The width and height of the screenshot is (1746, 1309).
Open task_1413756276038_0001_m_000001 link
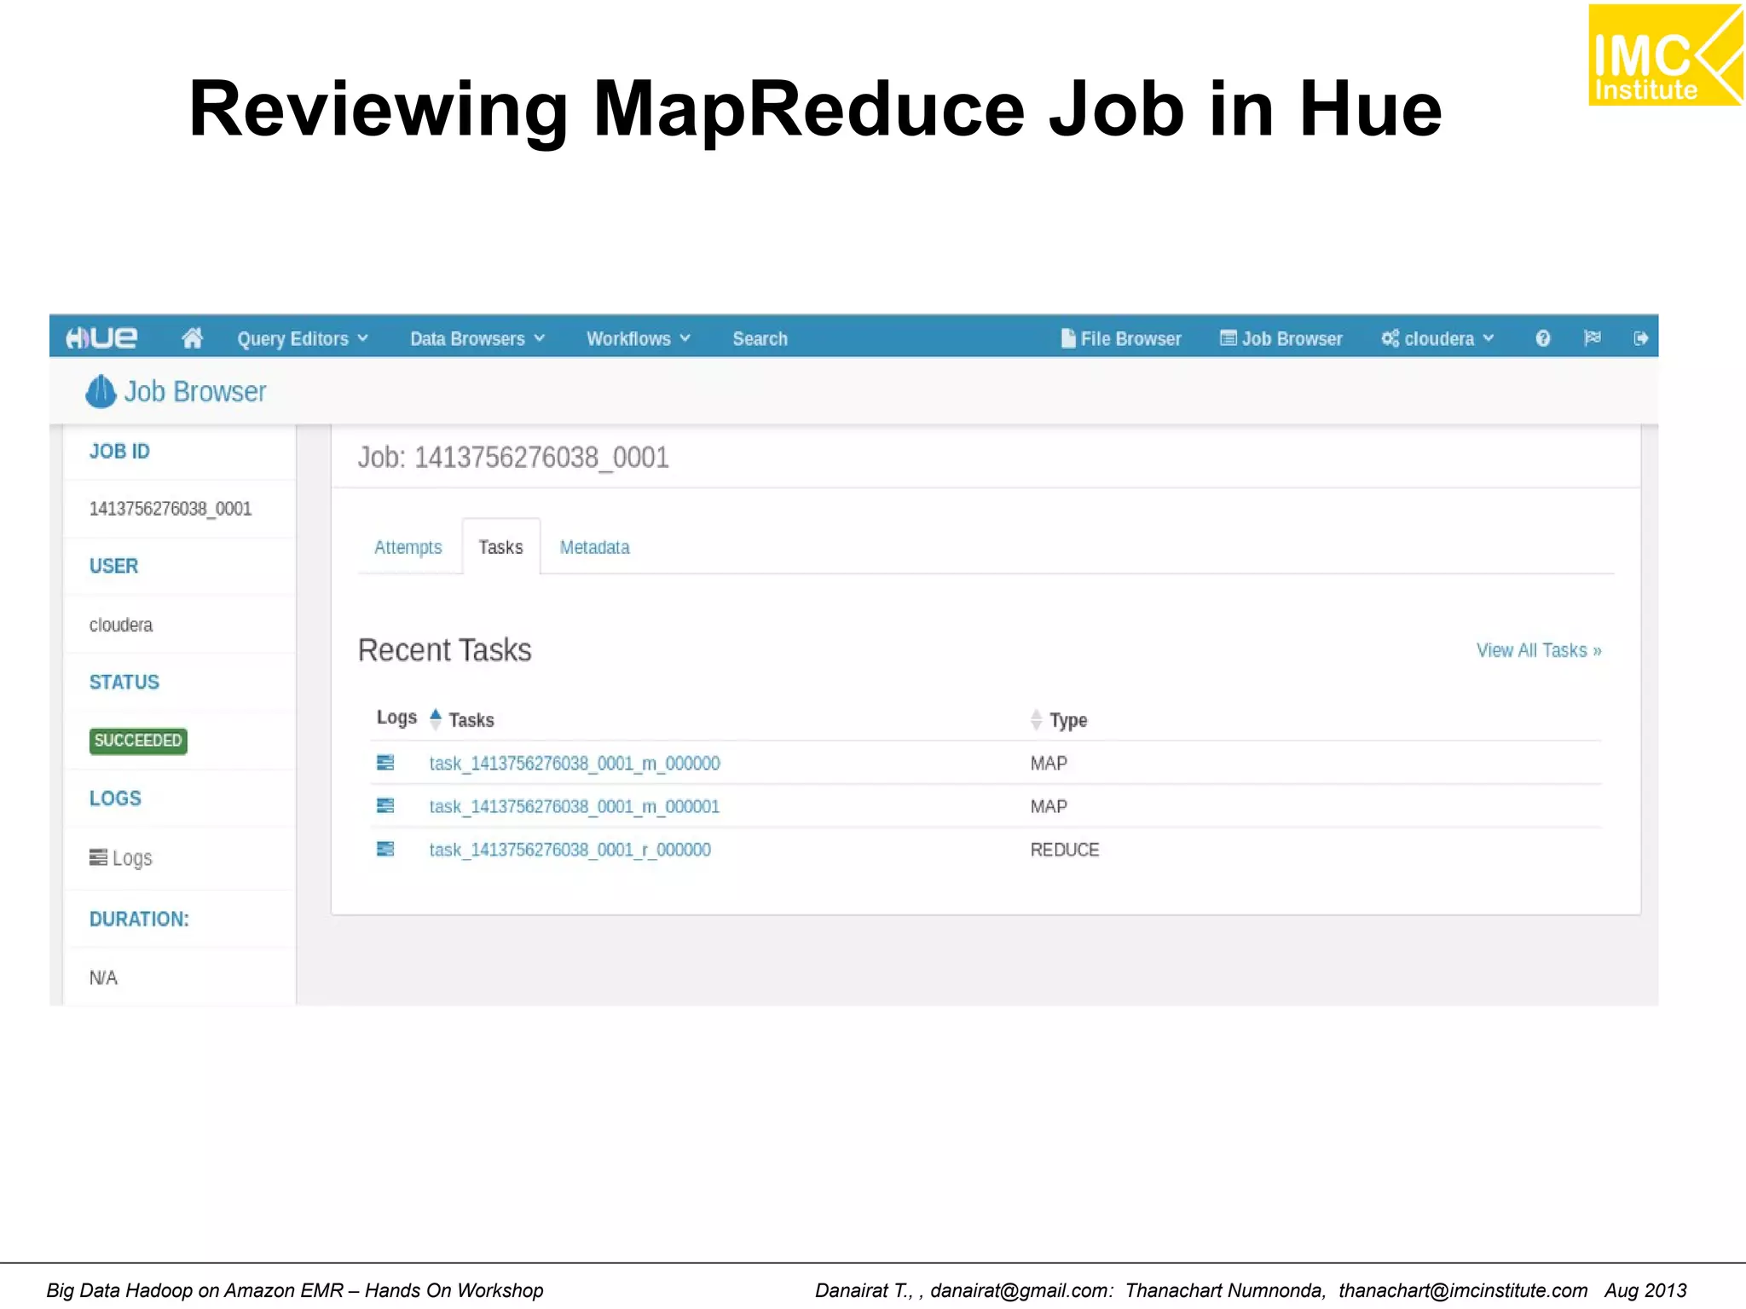(x=575, y=806)
